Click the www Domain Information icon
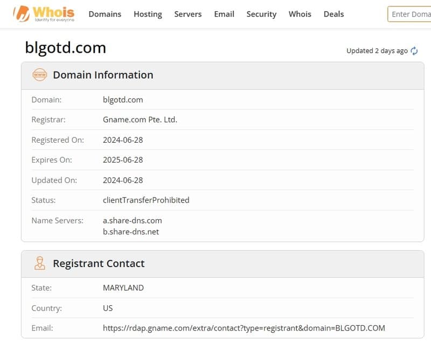 [40, 75]
